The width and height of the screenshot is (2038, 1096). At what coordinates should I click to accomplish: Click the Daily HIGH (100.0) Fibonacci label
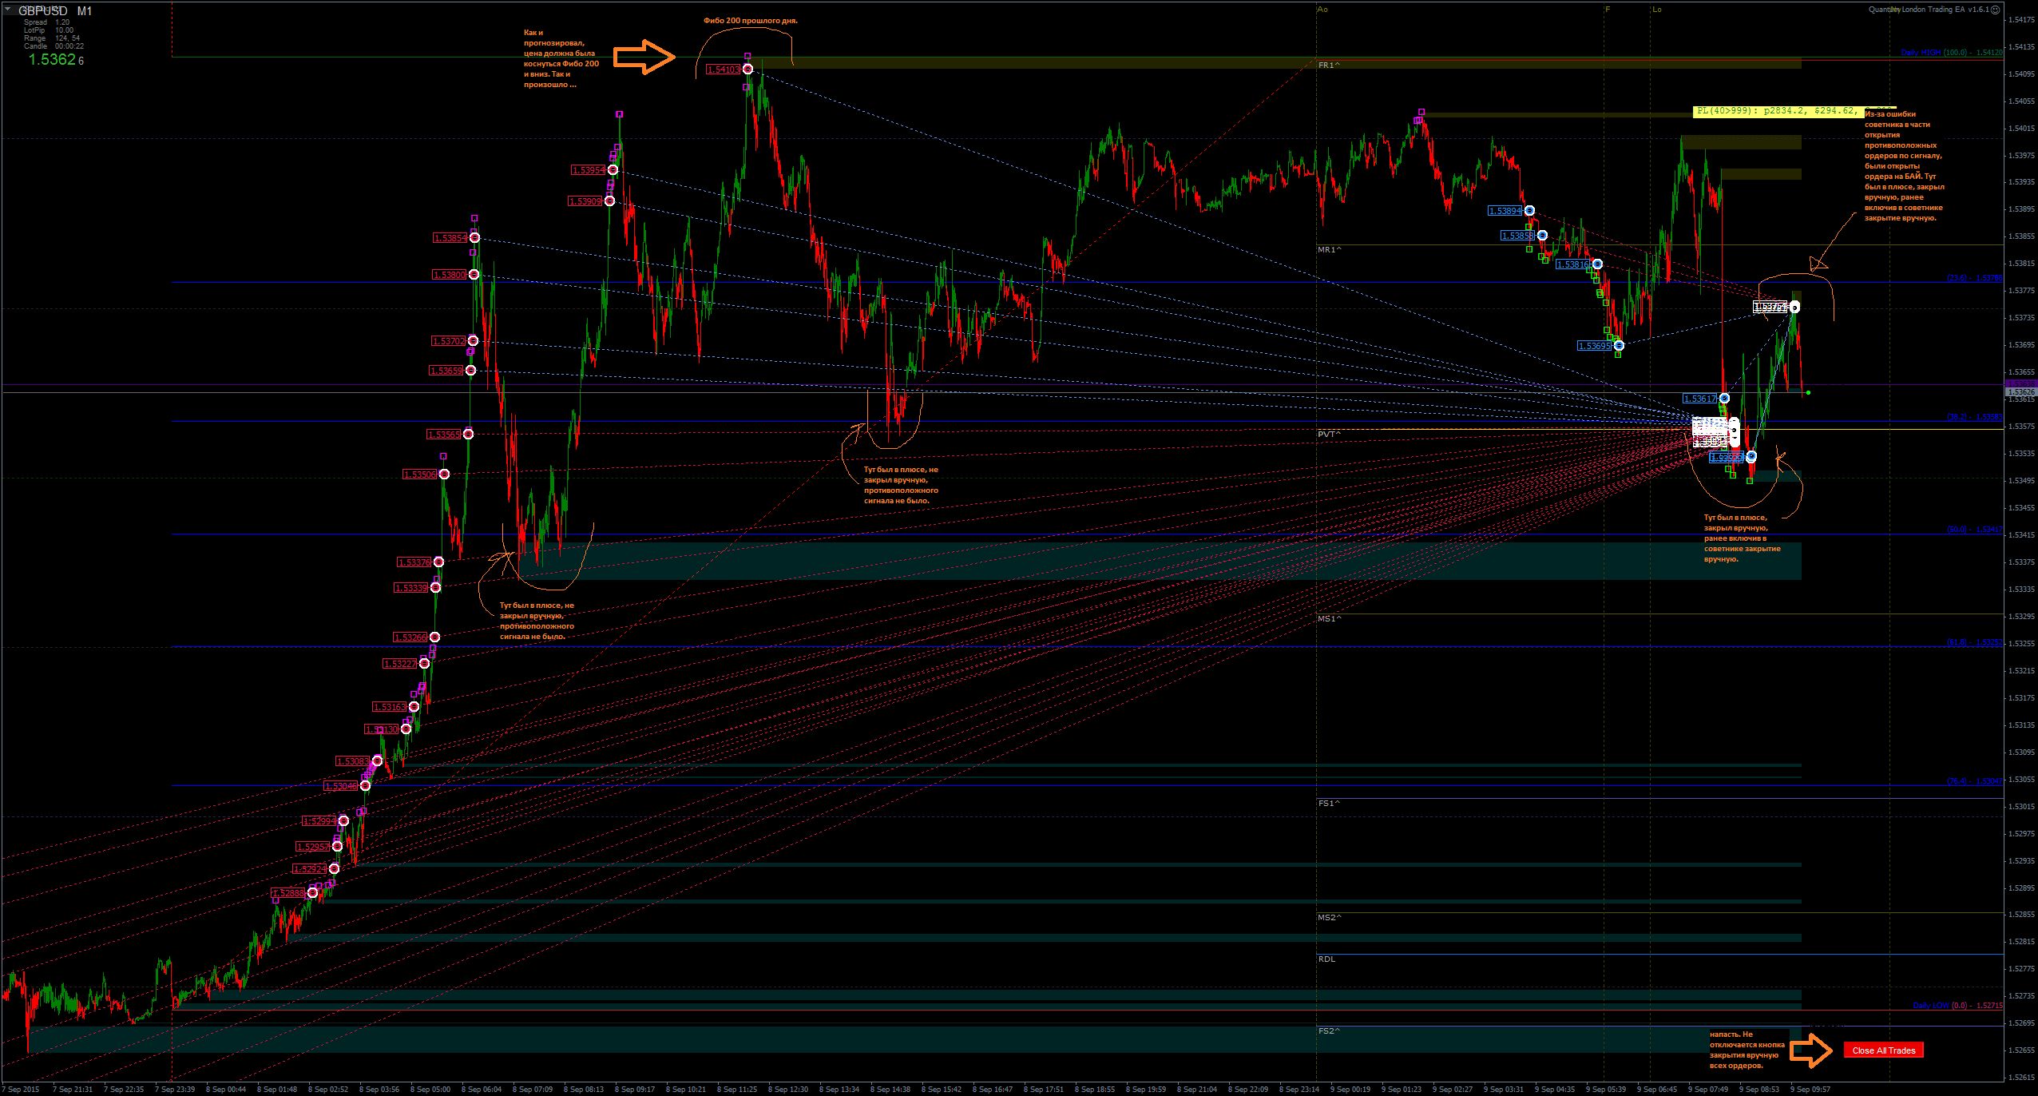1951,53
